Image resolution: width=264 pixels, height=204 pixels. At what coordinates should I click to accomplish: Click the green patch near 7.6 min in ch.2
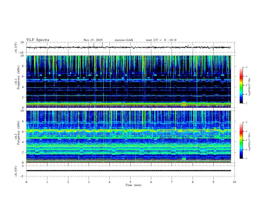184,159
